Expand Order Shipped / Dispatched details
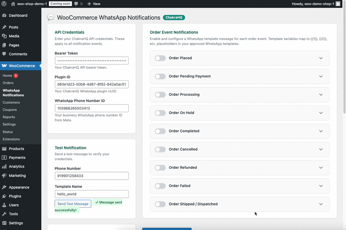This screenshot has height=230, width=346. click(x=321, y=204)
